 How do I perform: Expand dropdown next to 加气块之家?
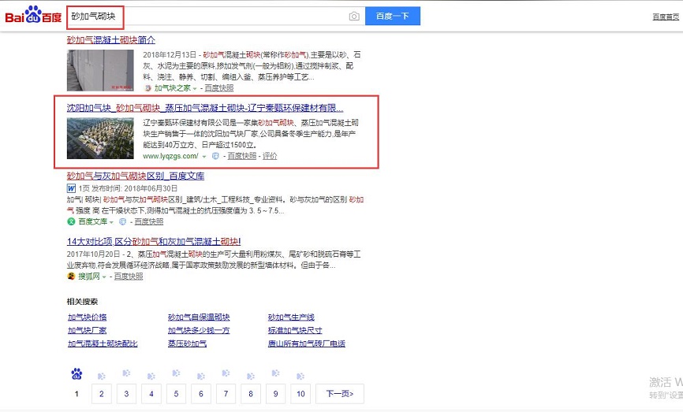(195, 88)
